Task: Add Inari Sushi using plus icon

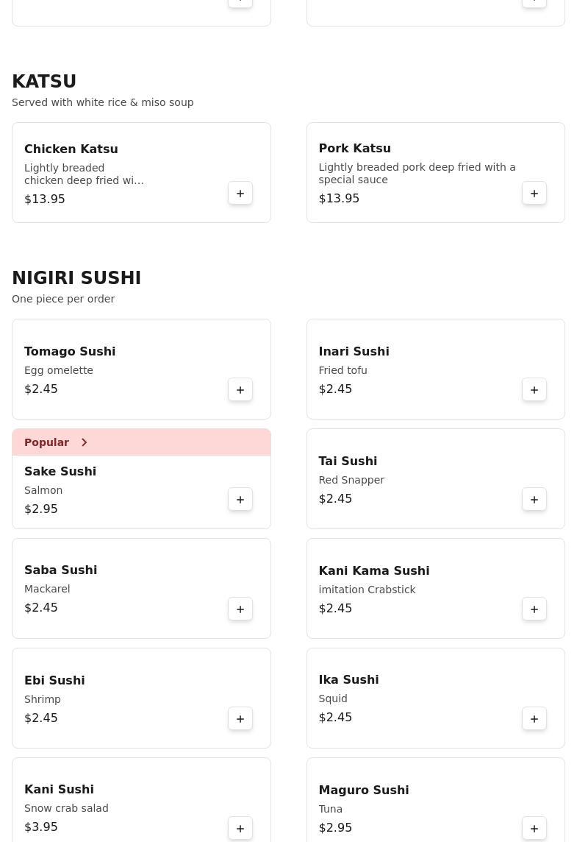Action: click(x=534, y=390)
